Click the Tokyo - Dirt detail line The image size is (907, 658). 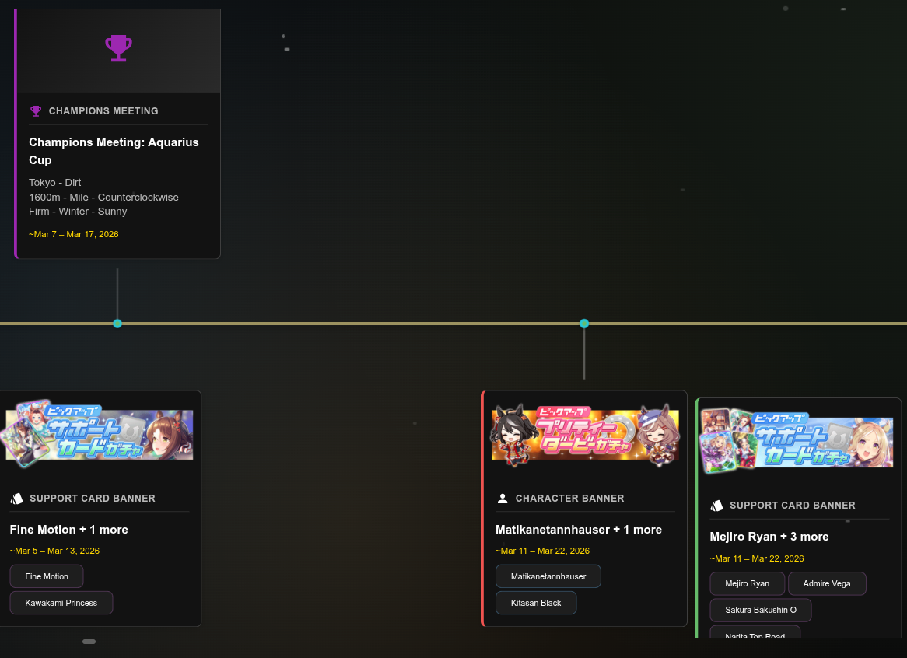click(x=55, y=183)
